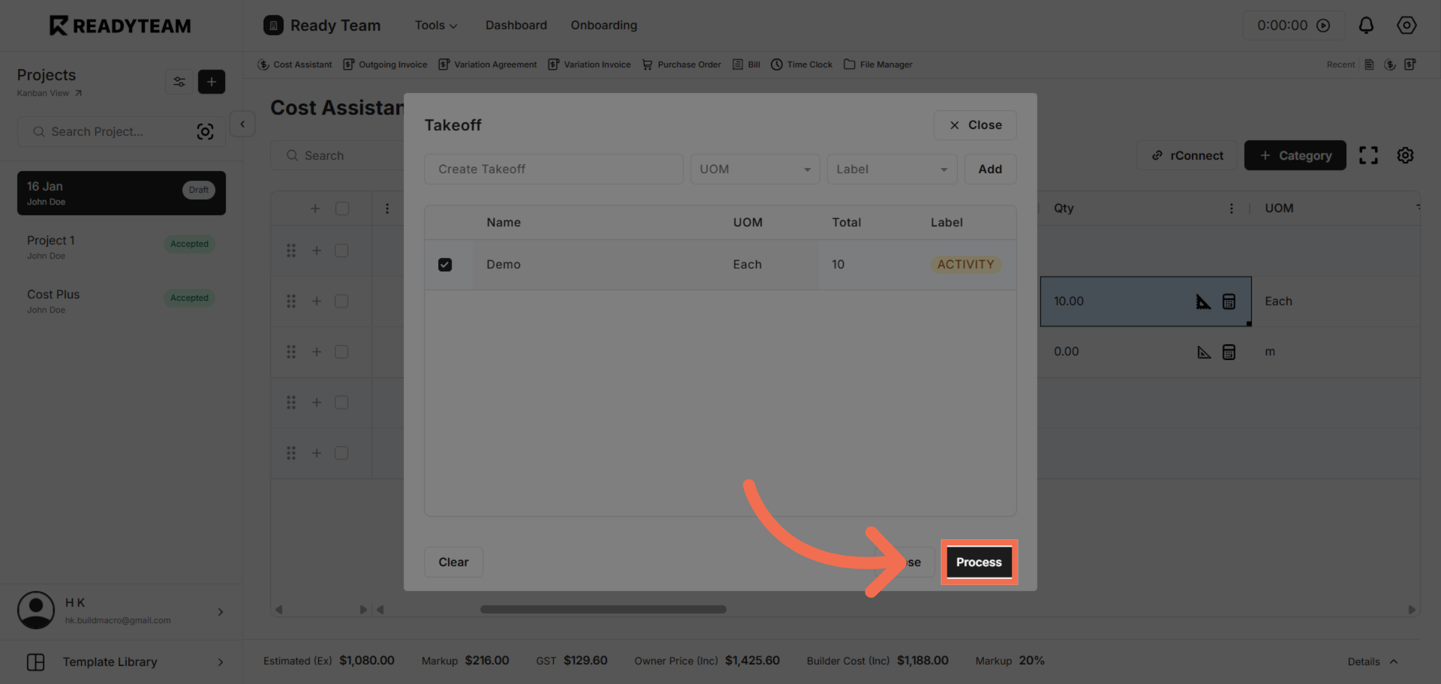Open takeoff ruler icon in 10.00 row
This screenshot has width=1441, height=684.
(1203, 301)
